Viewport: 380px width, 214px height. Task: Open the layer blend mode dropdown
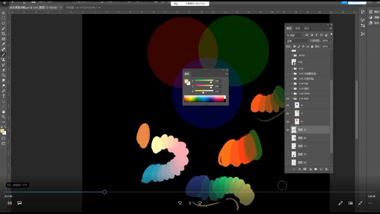(297, 41)
